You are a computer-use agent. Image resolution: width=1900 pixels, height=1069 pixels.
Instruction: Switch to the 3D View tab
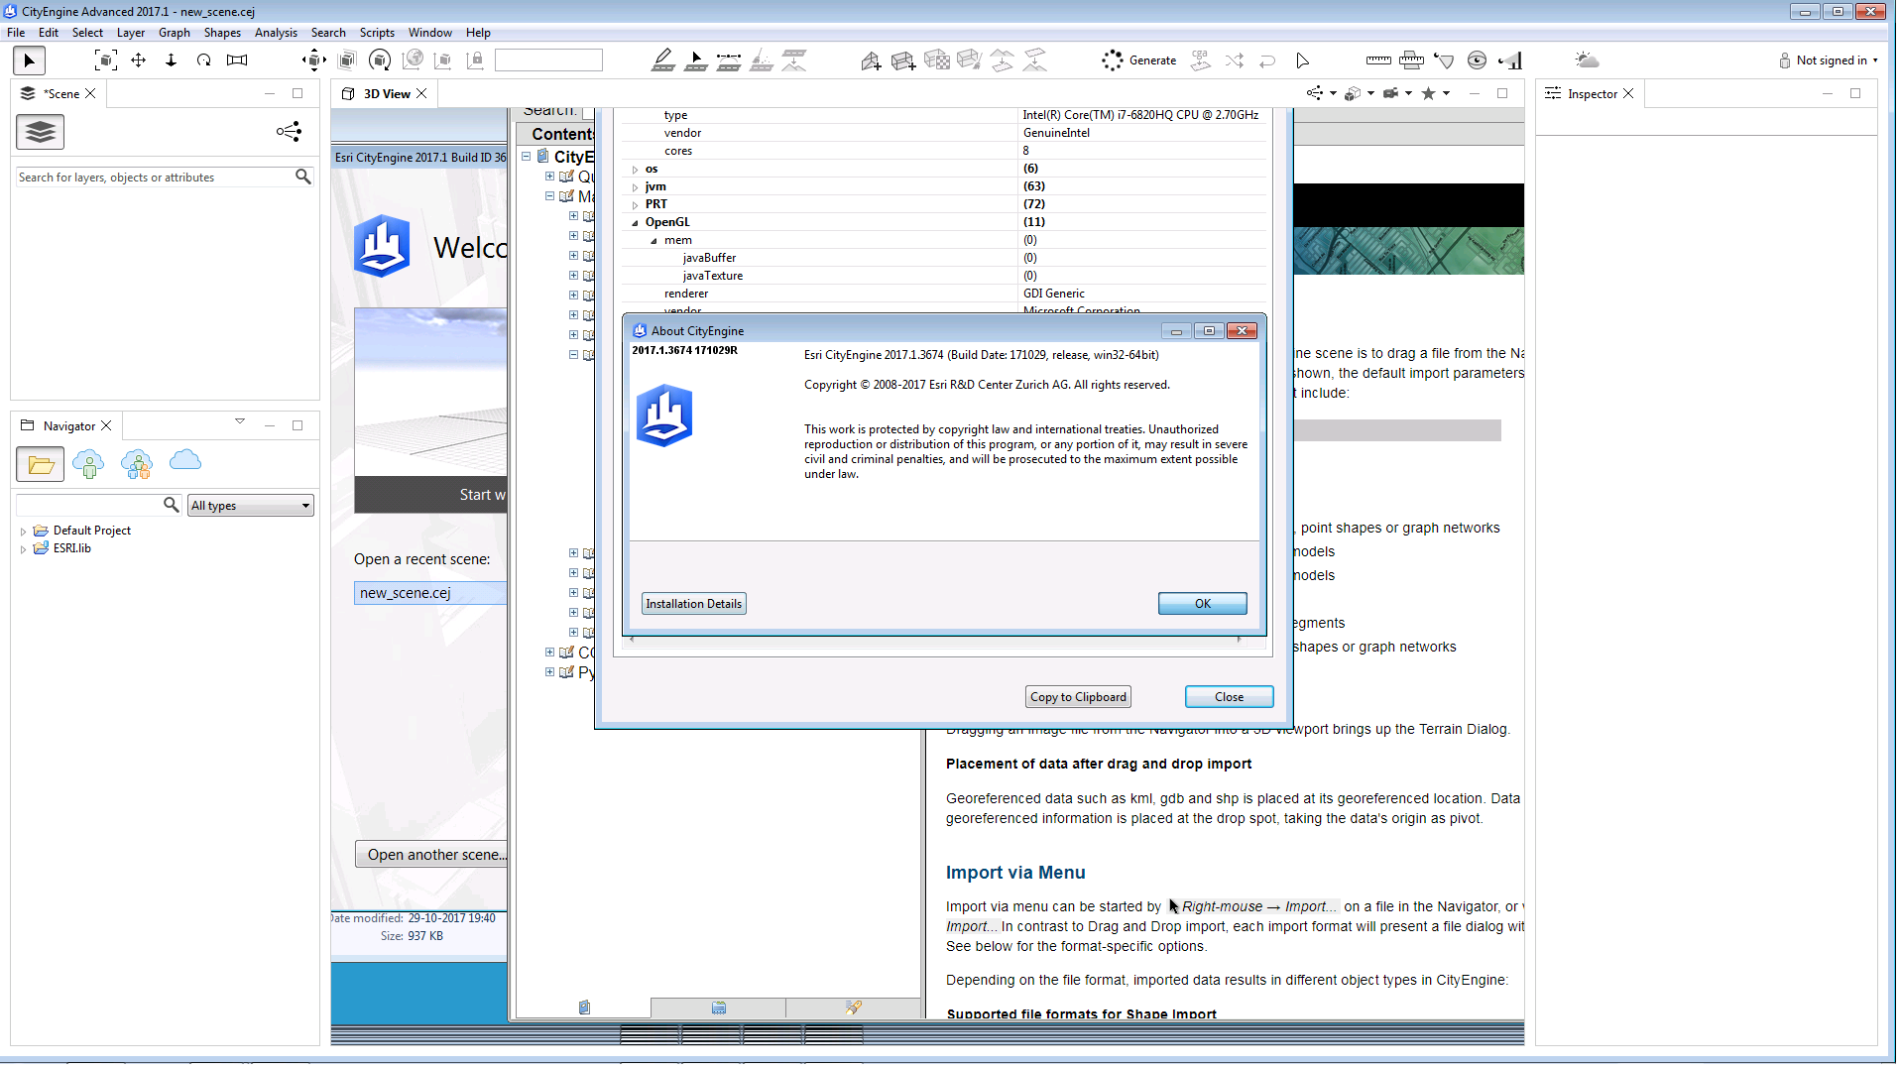tap(386, 94)
